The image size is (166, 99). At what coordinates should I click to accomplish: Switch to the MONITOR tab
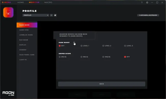click(x=34, y=2)
